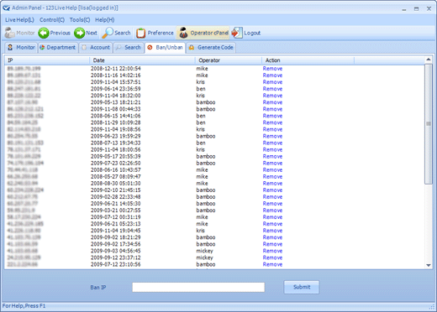437x312 pixels.
Task: Select date cell 2009-07-23 02:26:50
Action: point(116,163)
